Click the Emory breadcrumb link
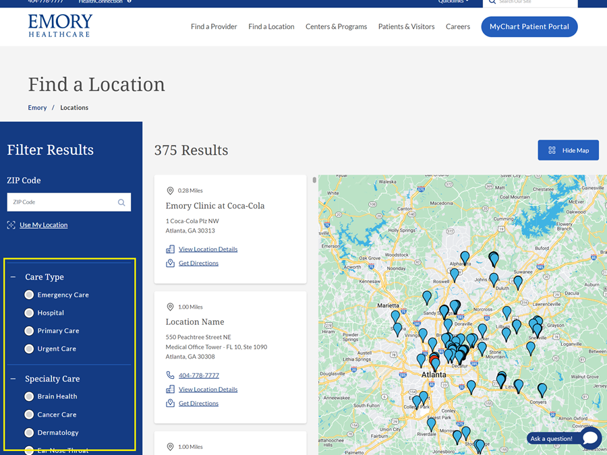 click(x=37, y=108)
